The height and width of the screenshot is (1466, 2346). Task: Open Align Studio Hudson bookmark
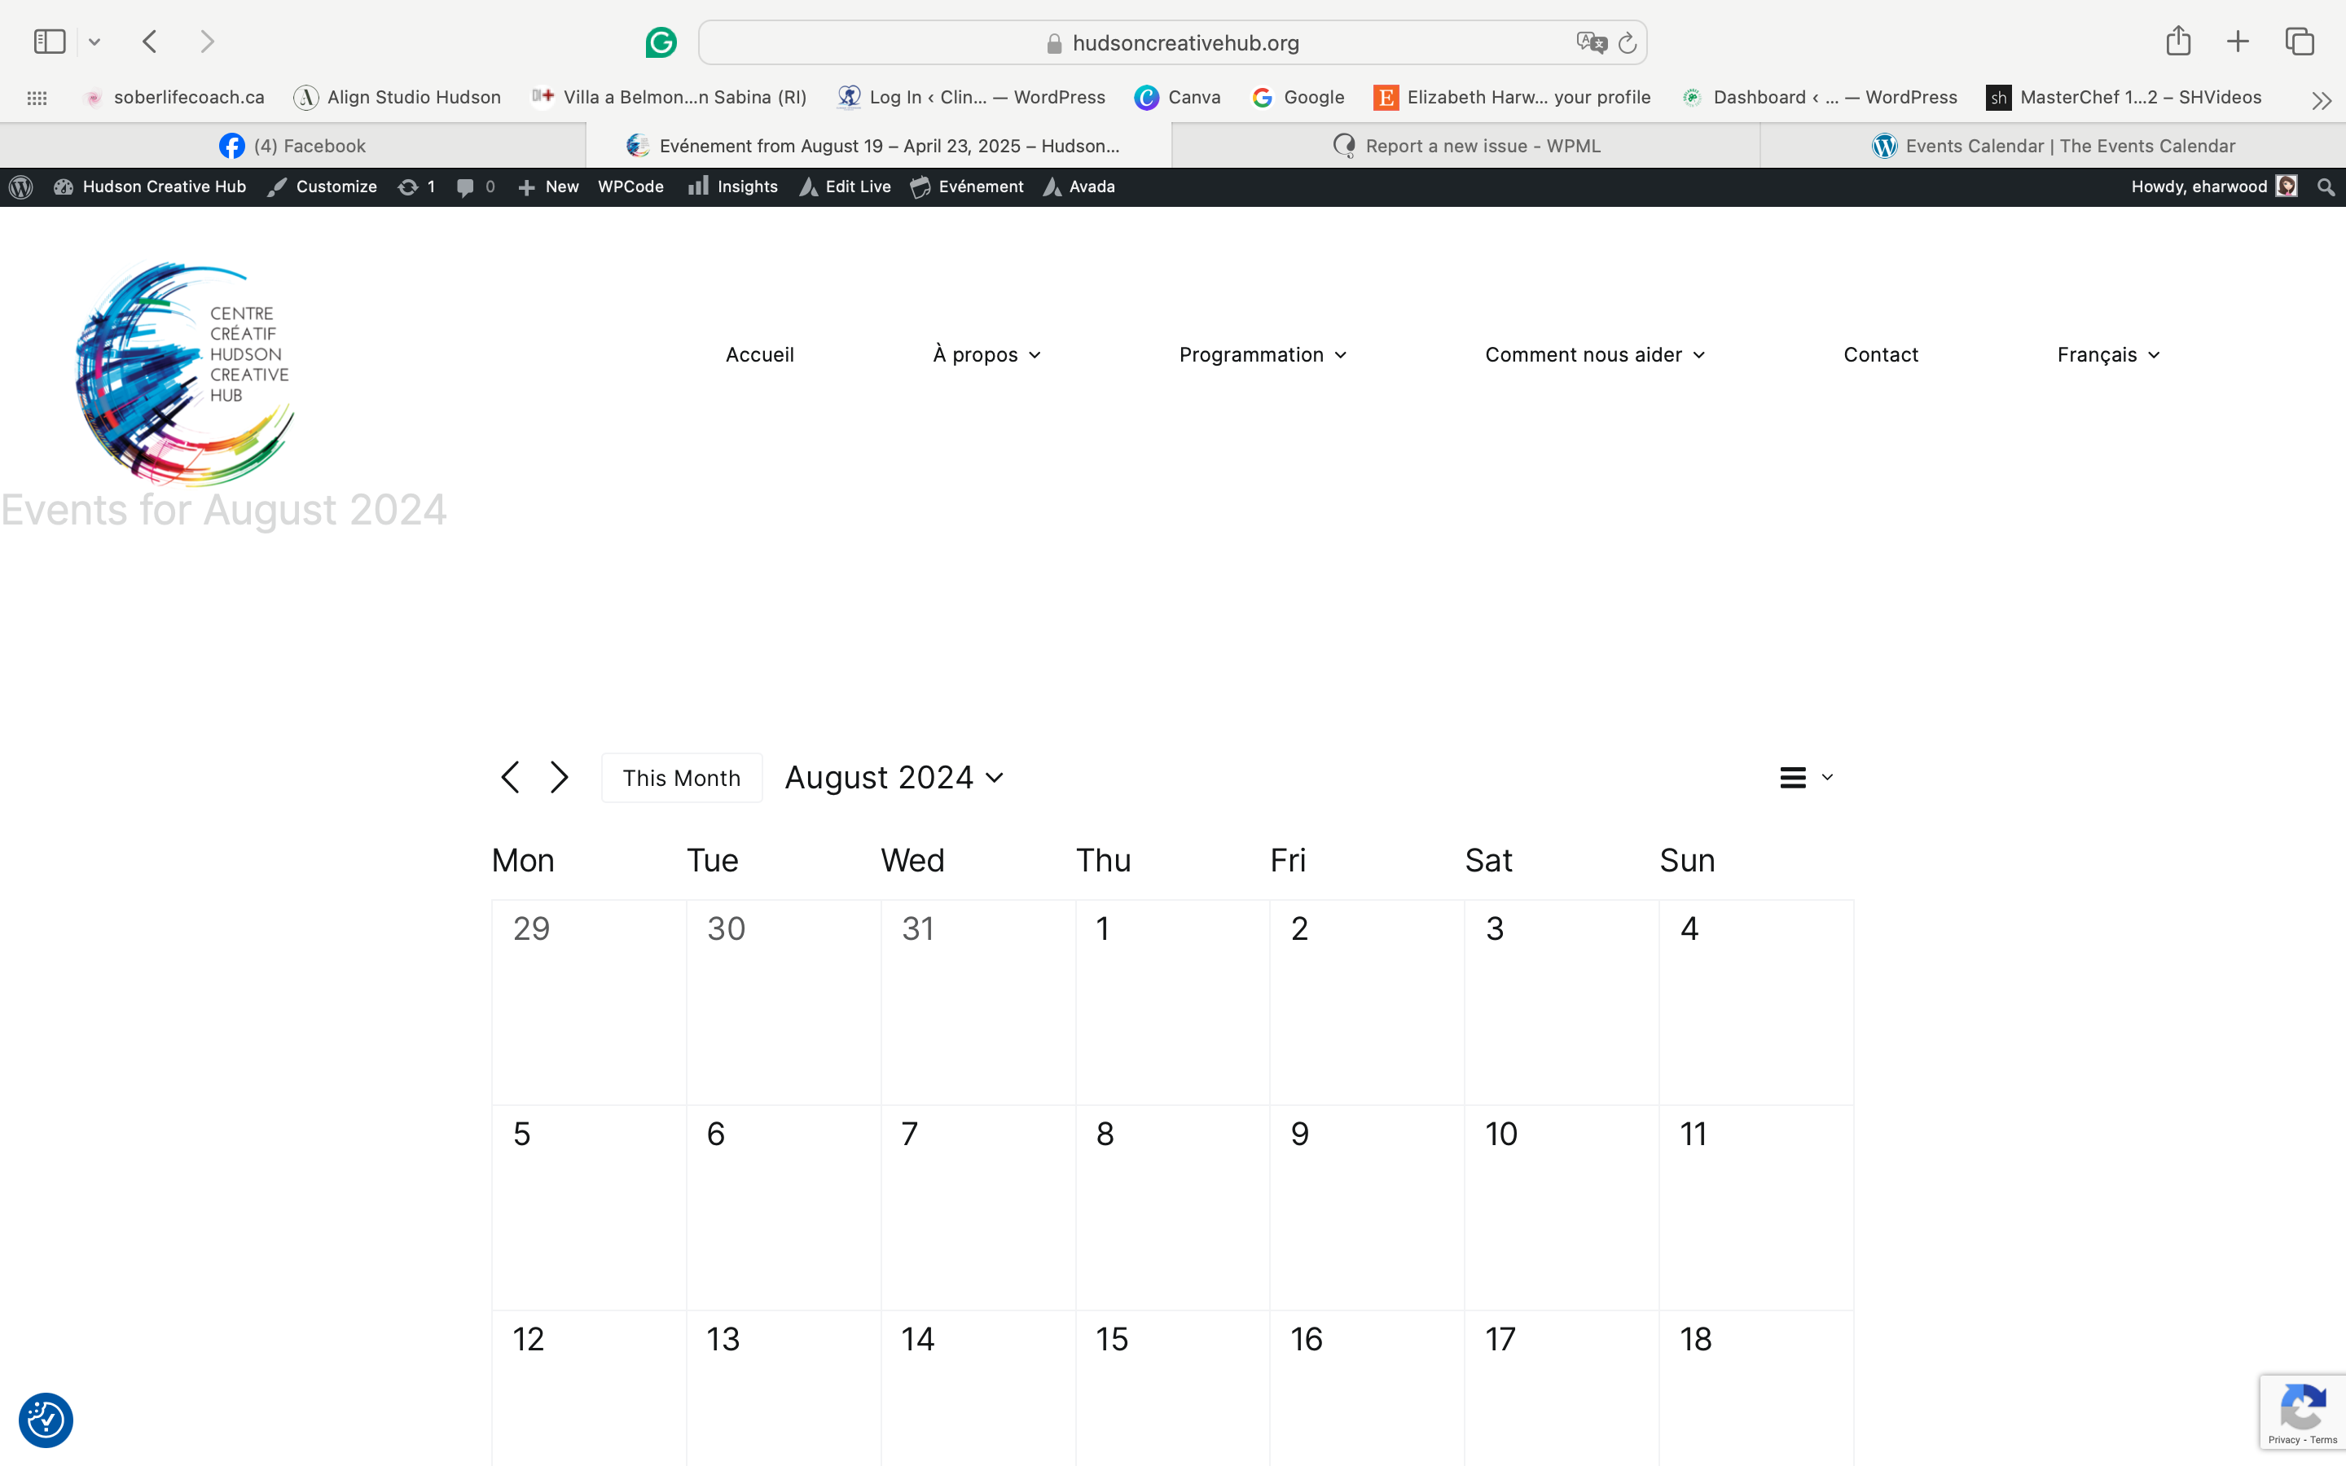click(398, 97)
